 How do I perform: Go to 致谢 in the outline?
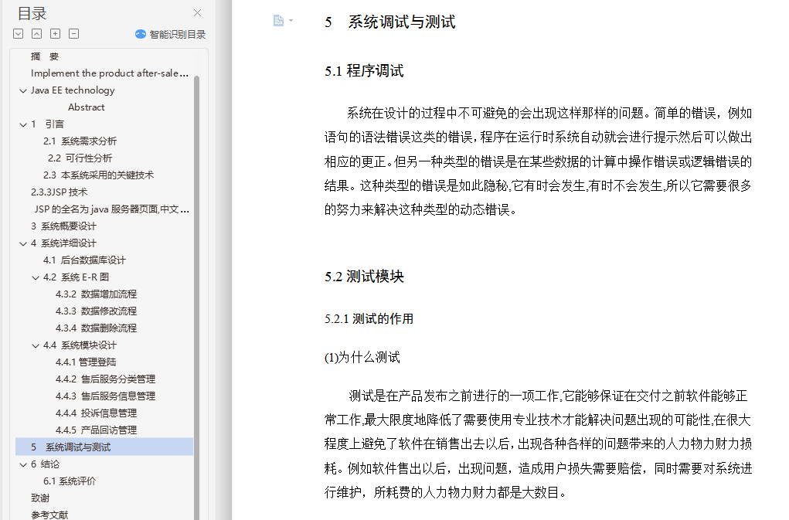click(40, 498)
